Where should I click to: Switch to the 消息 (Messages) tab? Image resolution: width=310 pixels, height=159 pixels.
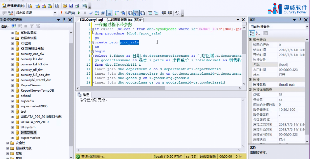[x=84, y=95]
